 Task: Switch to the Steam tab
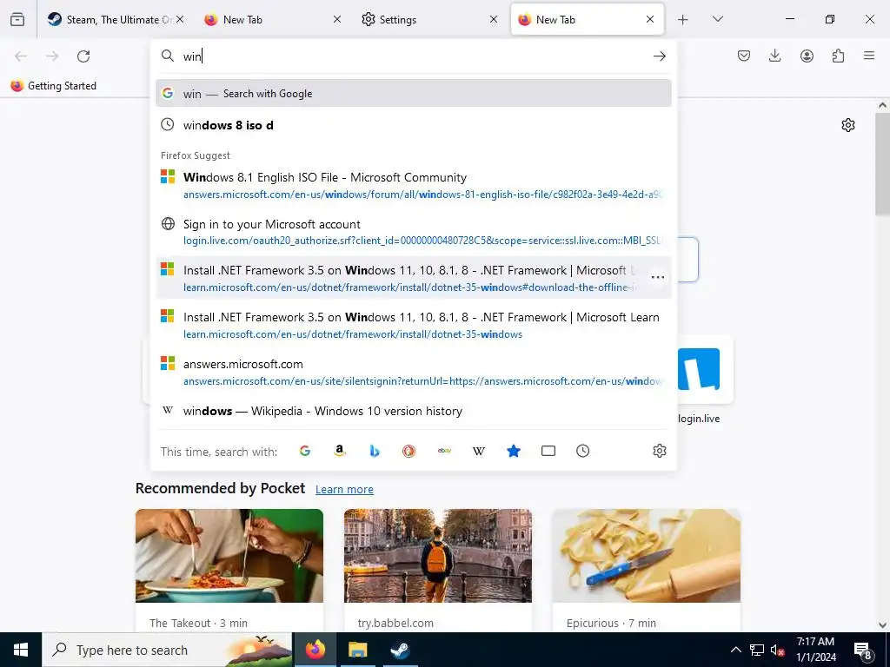click(x=116, y=20)
